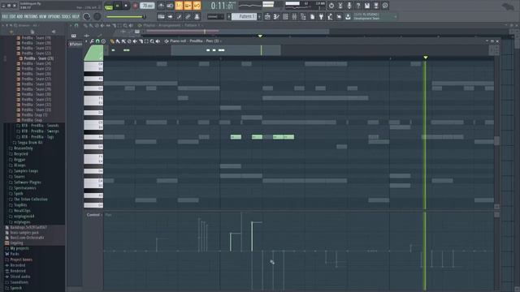The height and width of the screenshot is (292, 520).
Task: Open the piano roll view icon
Action: (276, 16)
